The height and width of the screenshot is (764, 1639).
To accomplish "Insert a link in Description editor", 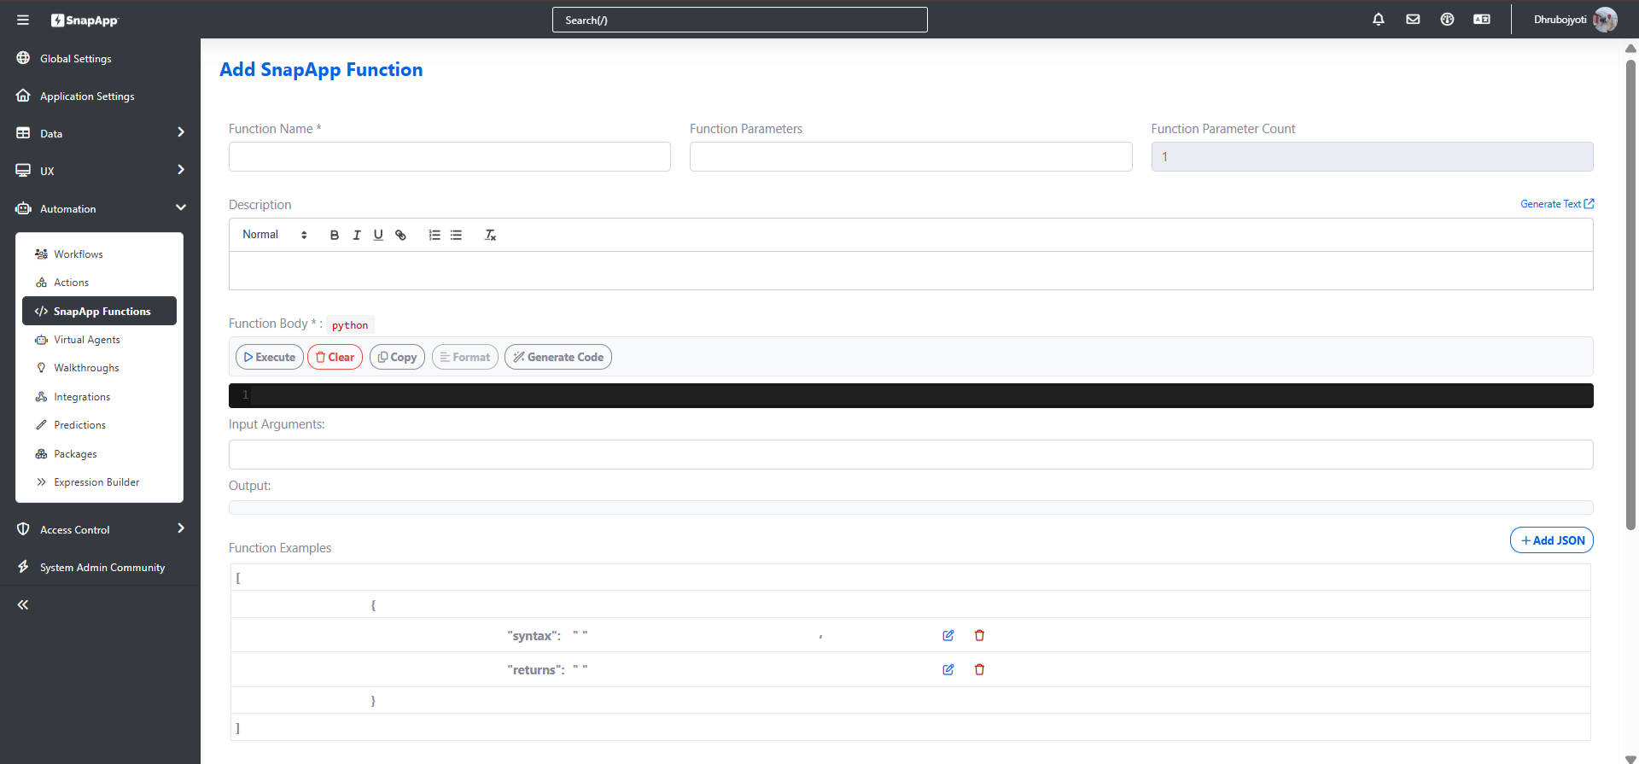I will click(x=400, y=235).
